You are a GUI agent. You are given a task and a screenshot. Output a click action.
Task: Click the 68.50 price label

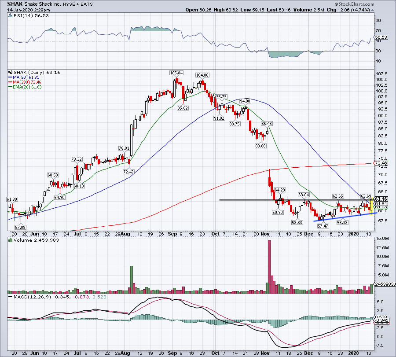[53, 175]
